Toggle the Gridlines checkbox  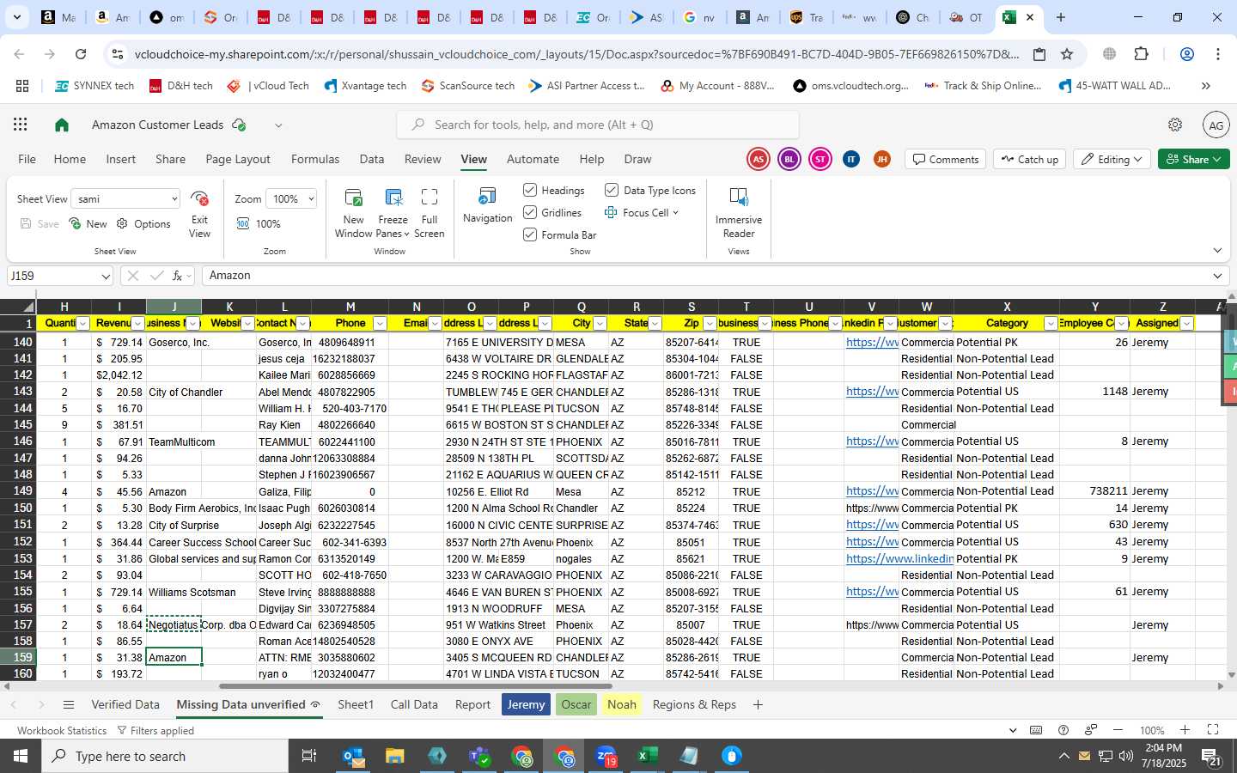530,212
